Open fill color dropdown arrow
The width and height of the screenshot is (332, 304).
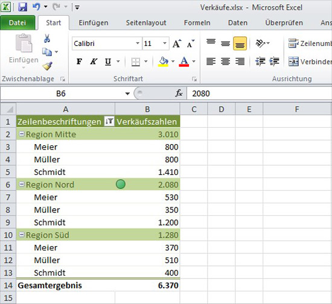(x=173, y=62)
